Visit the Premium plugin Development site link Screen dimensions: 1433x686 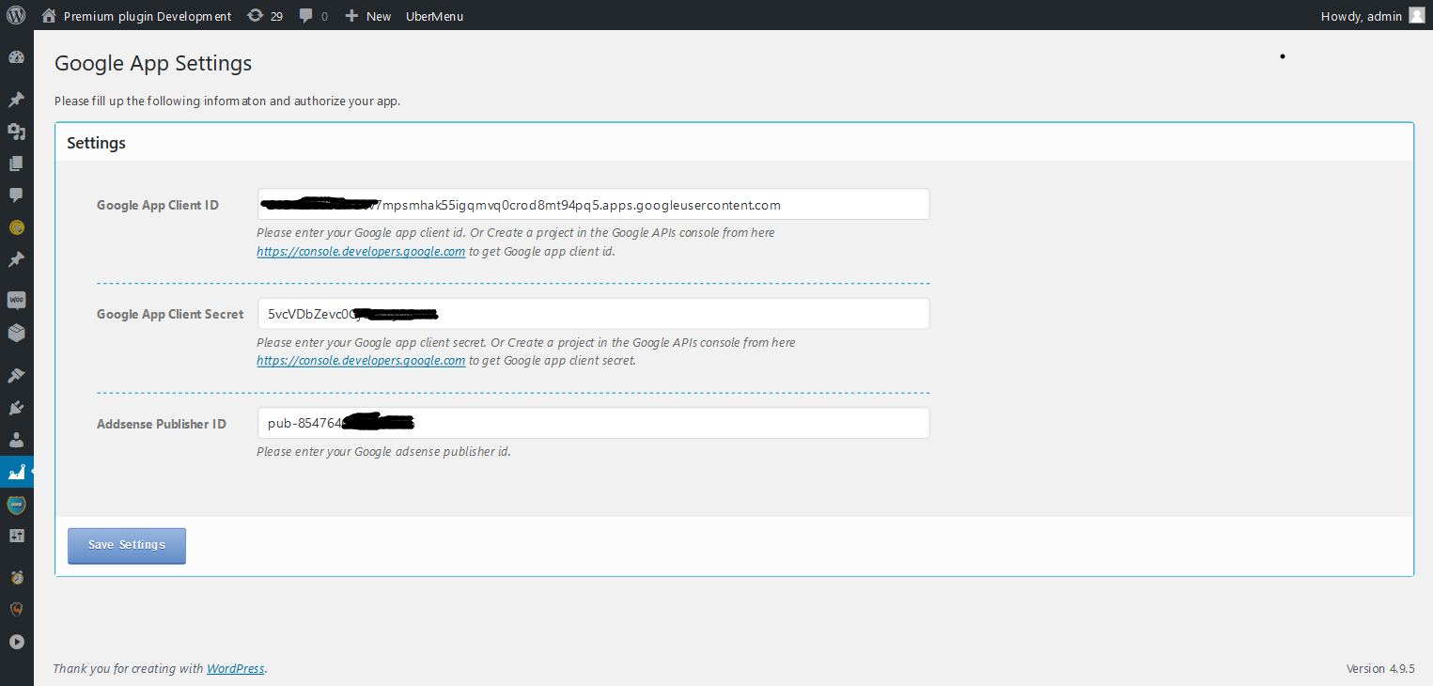coord(148,16)
